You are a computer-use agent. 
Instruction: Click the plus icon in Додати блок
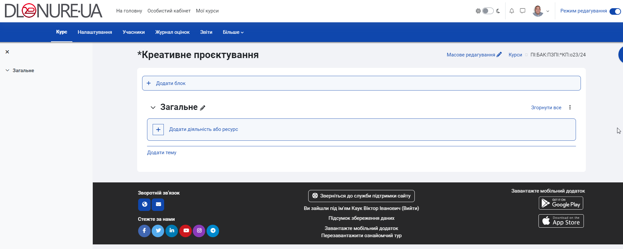pyautogui.click(x=149, y=83)
